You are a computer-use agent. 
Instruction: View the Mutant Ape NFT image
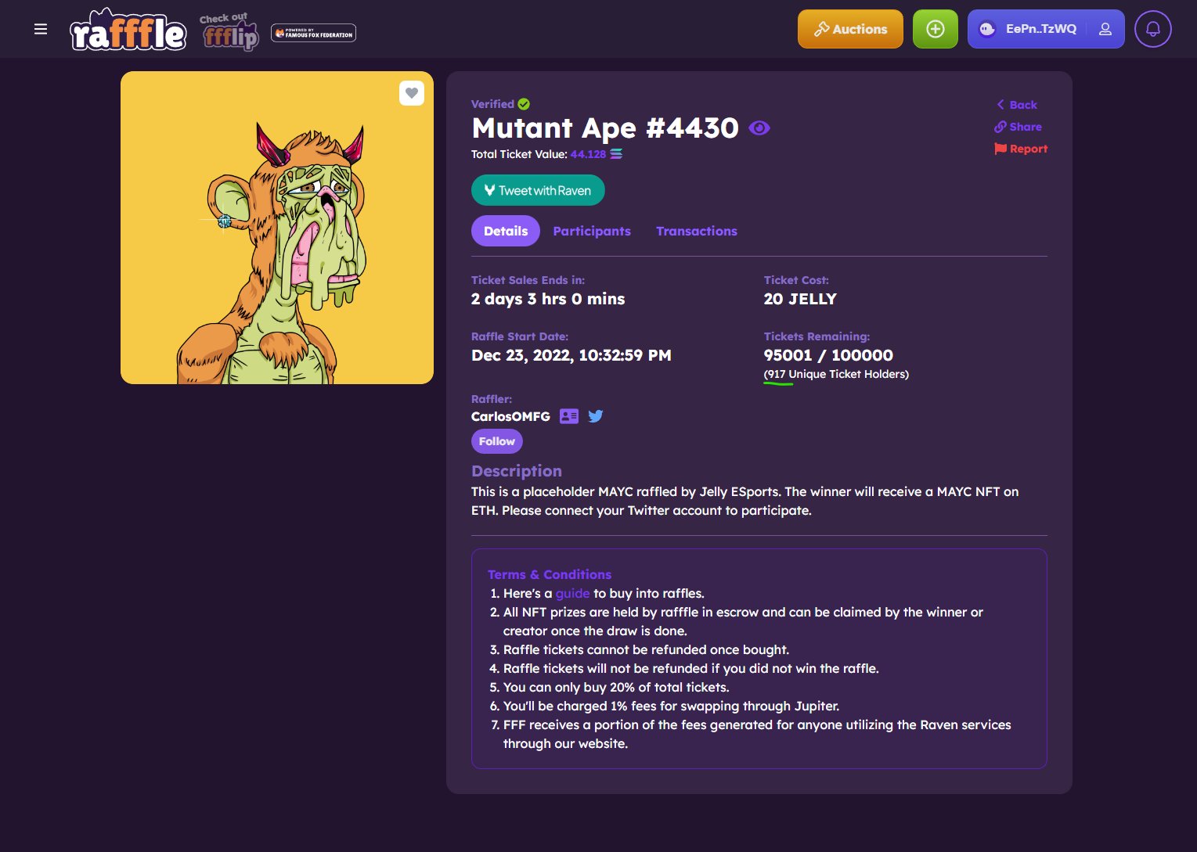pyautogui.click(x=277, y=228)
